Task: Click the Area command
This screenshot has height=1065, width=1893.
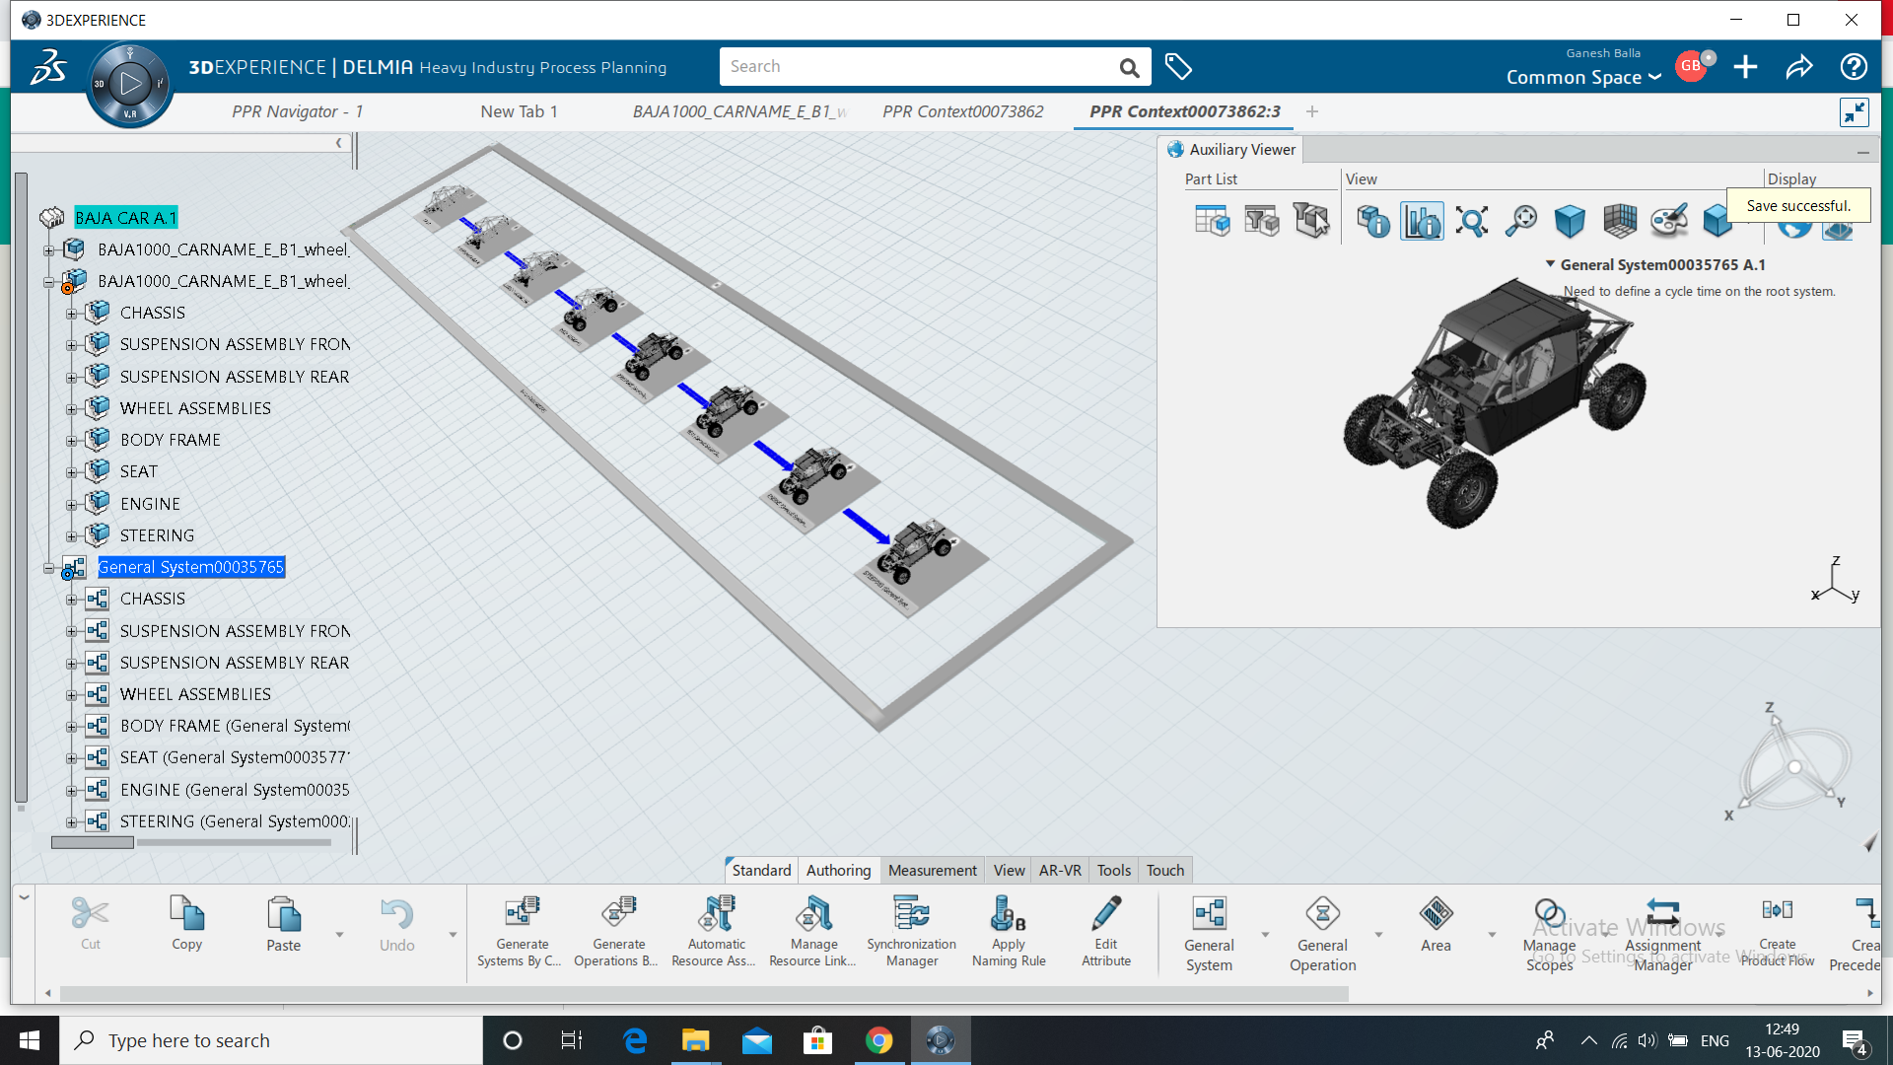Action: pos(1436,924)
